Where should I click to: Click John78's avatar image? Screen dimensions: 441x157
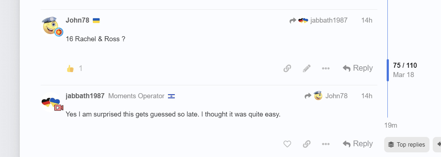tap(51, 25)
